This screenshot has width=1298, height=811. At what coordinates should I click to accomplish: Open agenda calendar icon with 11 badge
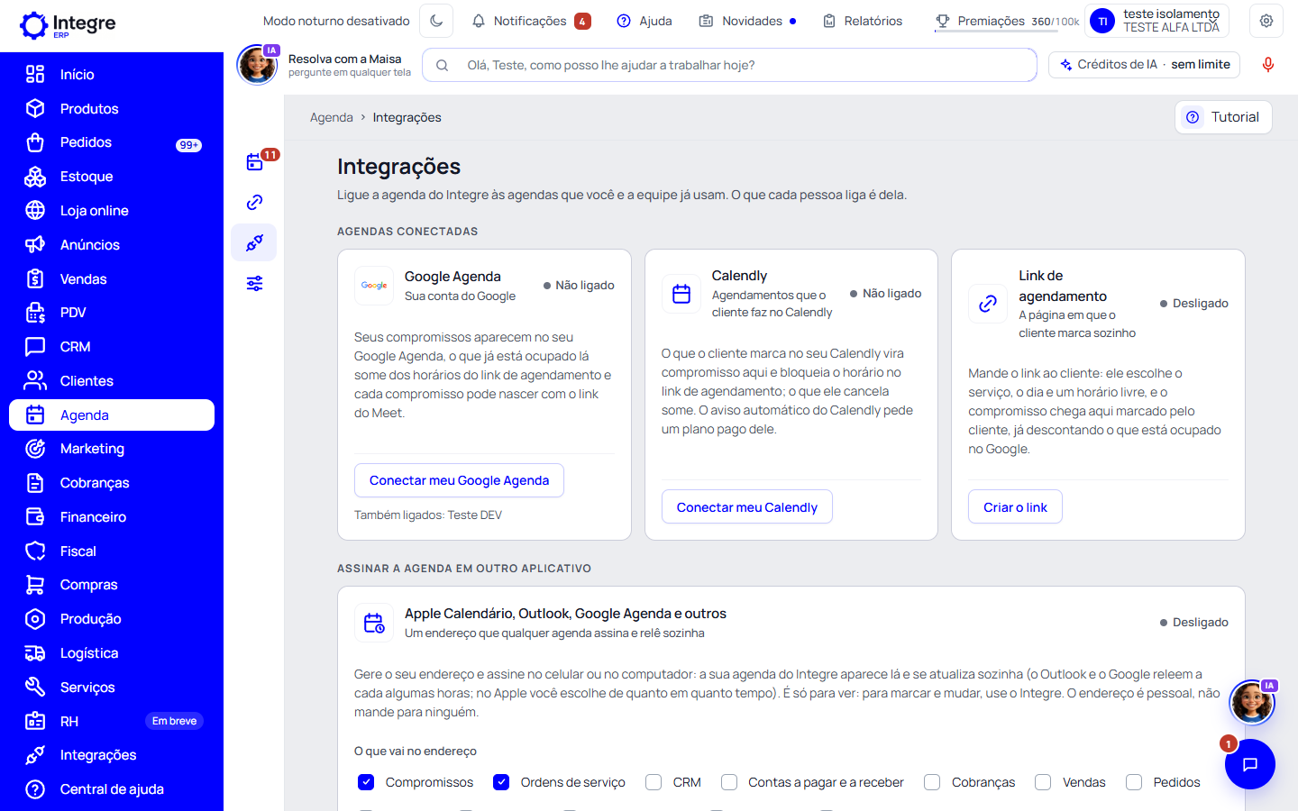(255, 162)
